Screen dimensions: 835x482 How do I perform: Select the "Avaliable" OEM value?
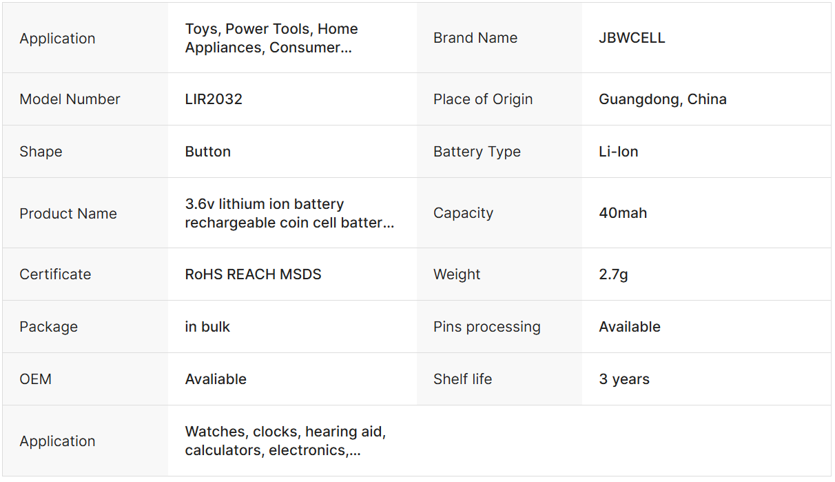click(216, 379)
